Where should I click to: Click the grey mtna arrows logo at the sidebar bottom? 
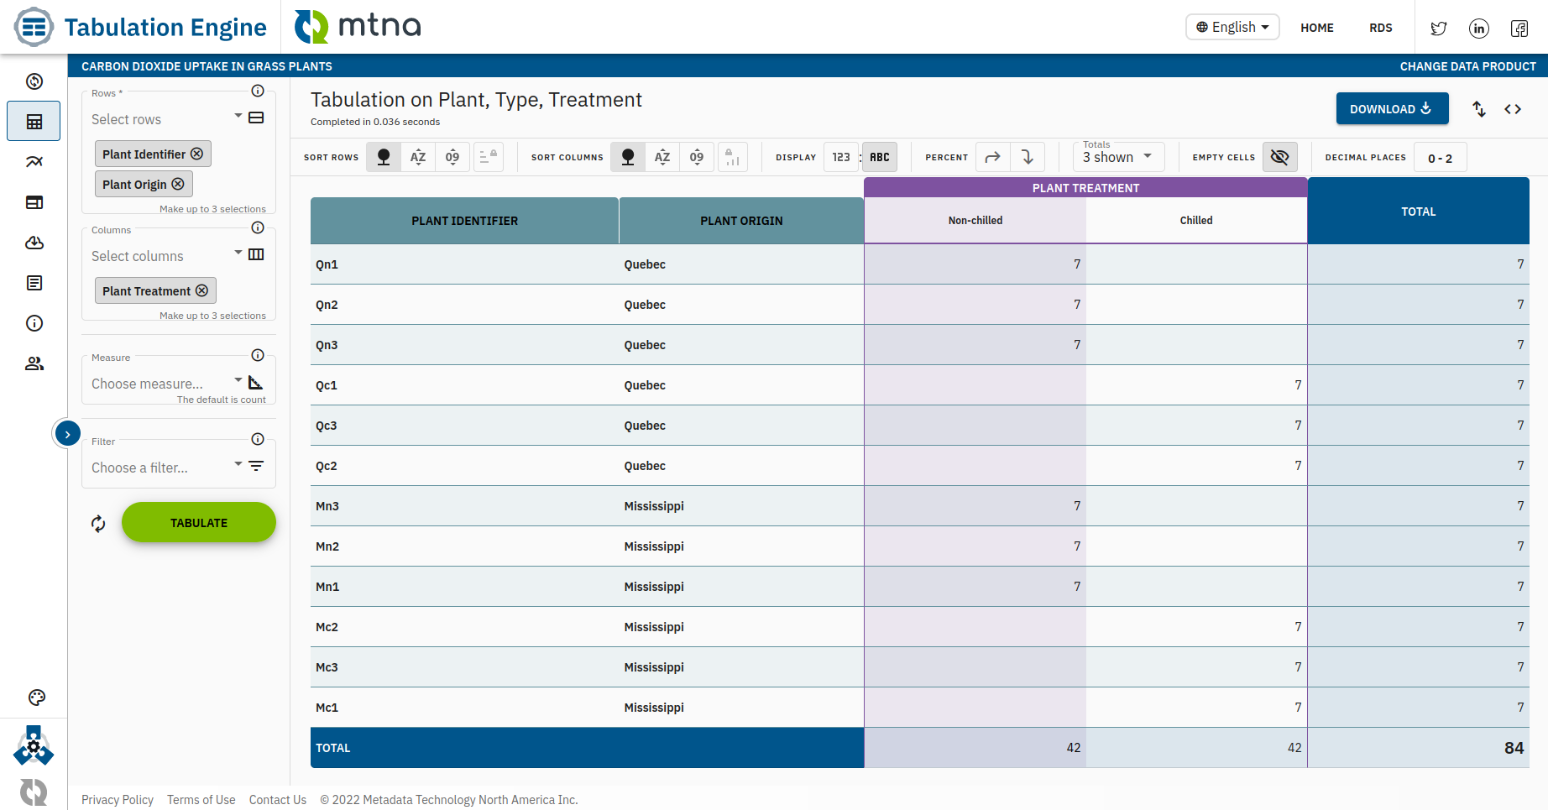(34, 792)
